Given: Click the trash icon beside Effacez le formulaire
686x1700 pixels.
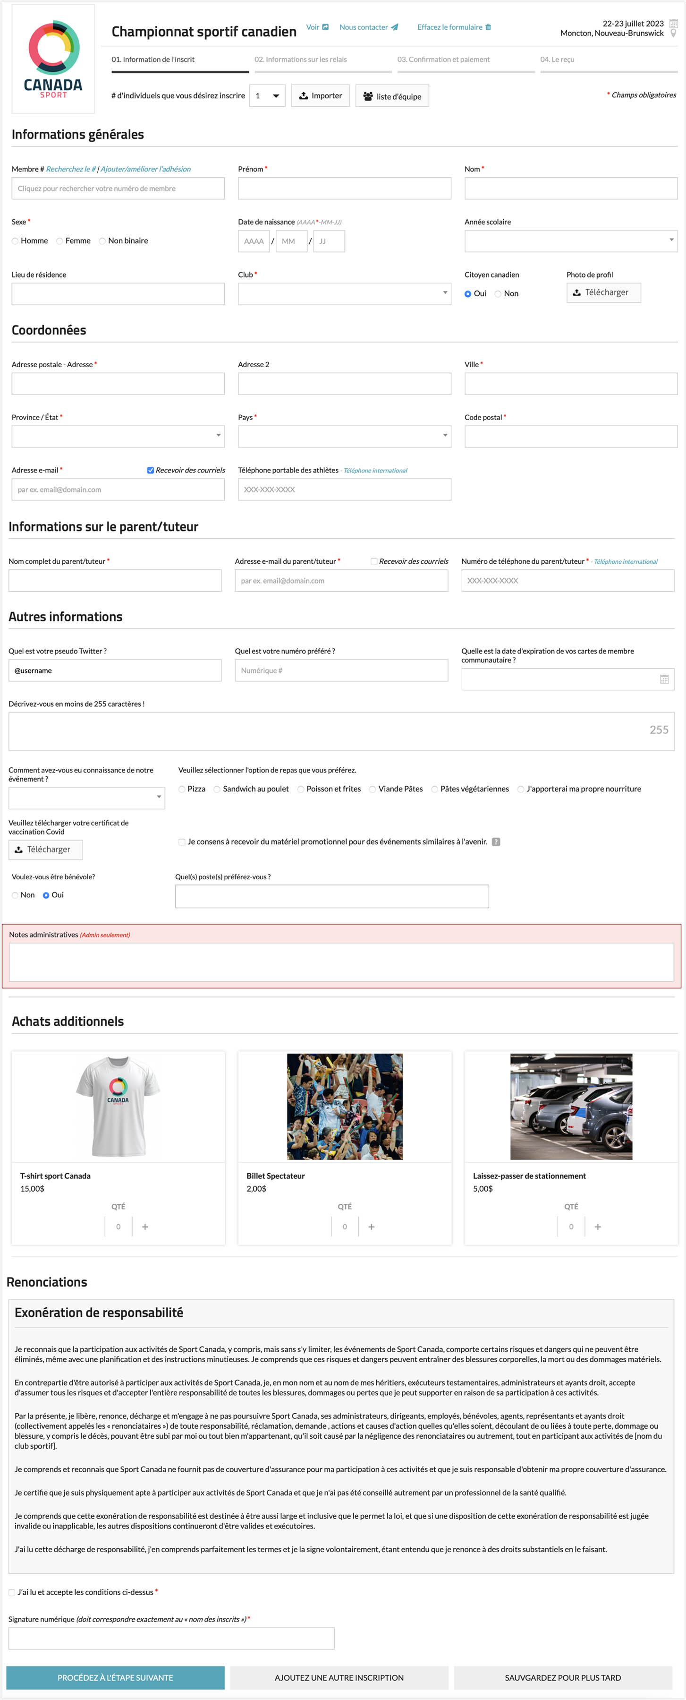Looking at the screenshot, I should [488, 27].
